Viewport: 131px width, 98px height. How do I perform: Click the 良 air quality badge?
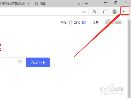tap(84, 23)
